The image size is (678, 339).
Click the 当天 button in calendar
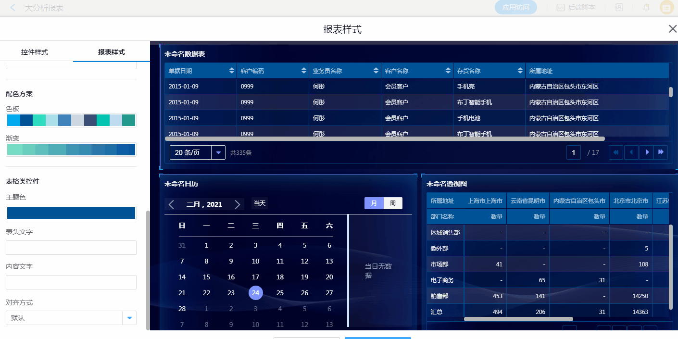click(x=260, y=203)
